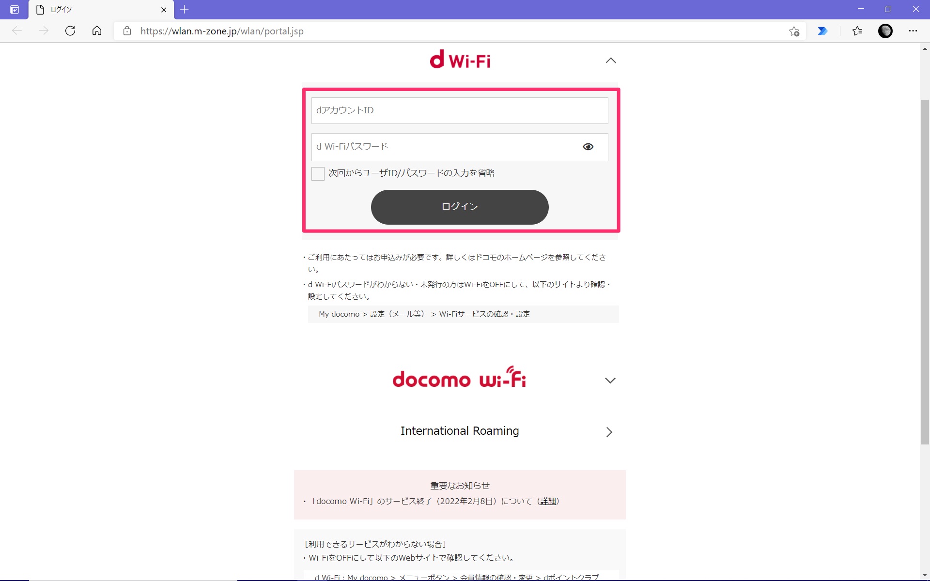The width and height of the screenshot is (930, 581).
Task: Click ［利用できるサービスがわからない場合］ text
Action: point(375,544)
